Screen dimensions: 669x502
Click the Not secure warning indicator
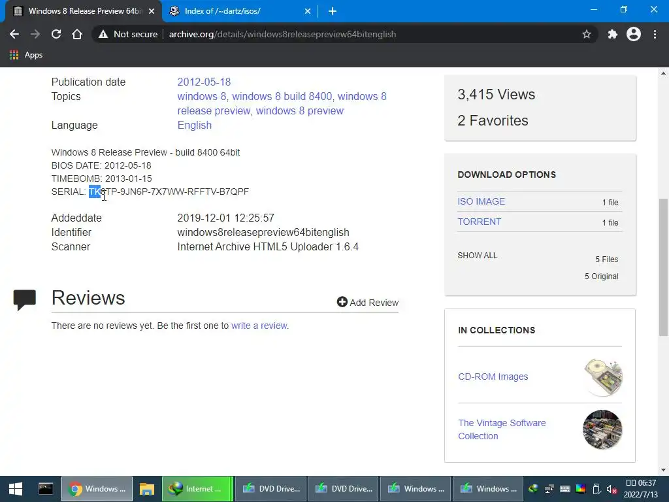pyautogui.click(x=128, y=34)
